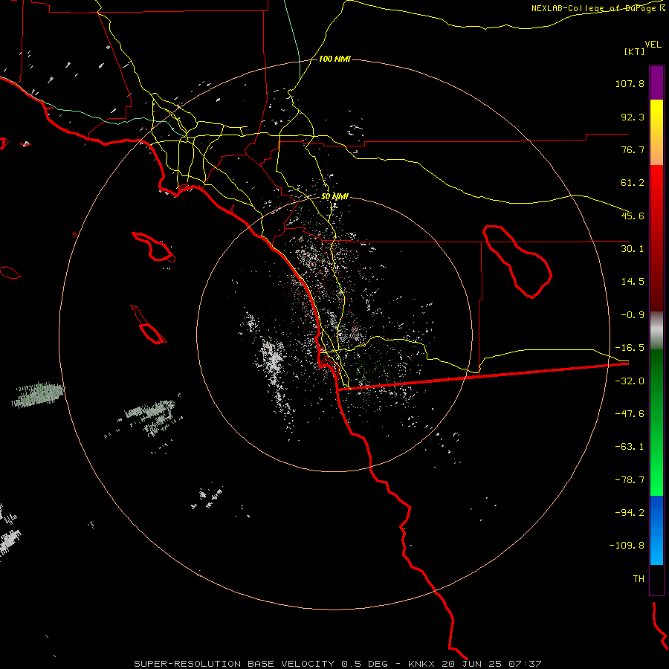Click the 50 NMI range ring label
Screen dimensions: 669x669
[334, 197]
